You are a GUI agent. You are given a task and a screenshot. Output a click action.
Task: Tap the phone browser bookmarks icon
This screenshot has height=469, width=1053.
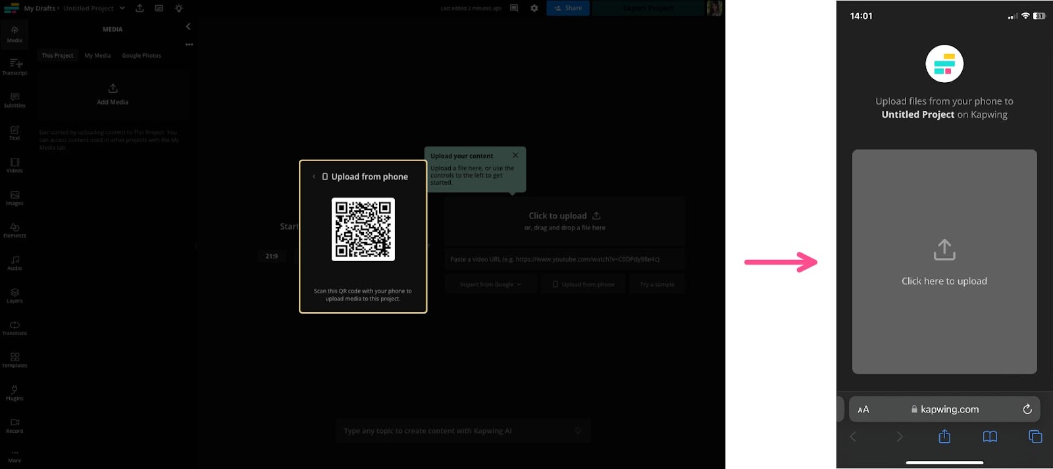990,436
